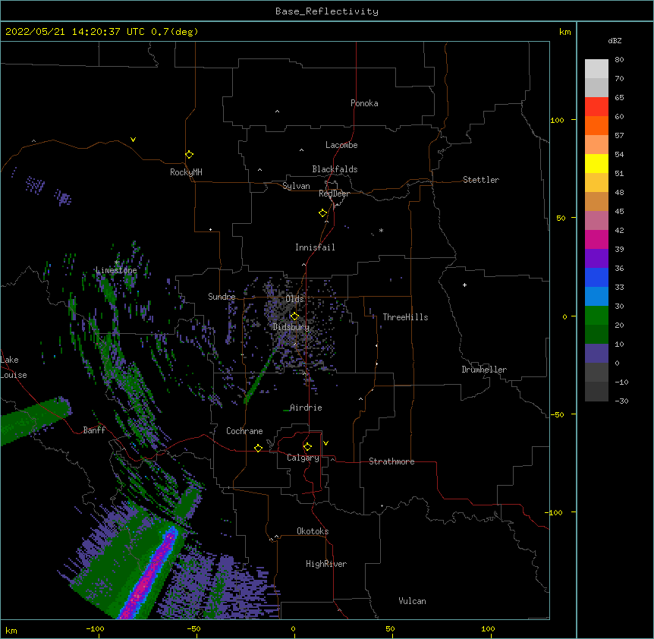Screen dimensions: 654x639
Task: Click the Limestone label
Action: click(116, 270)
